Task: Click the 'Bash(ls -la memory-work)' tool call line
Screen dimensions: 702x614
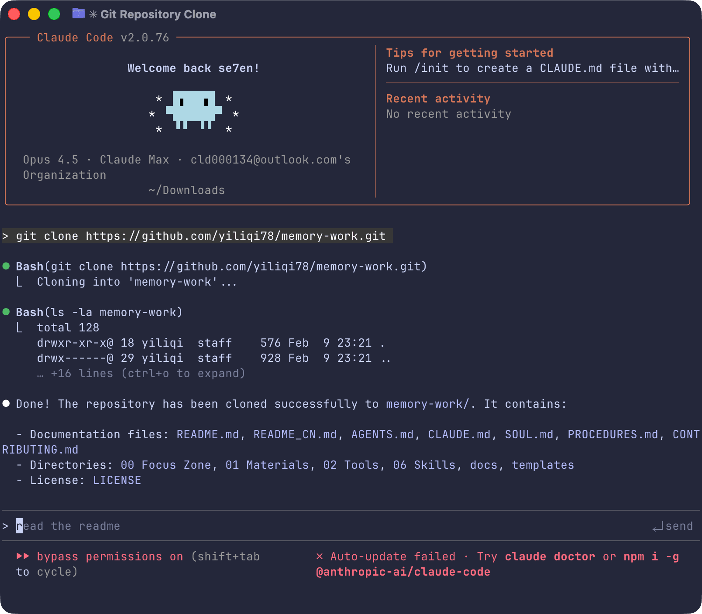Action: pos(99,313)
